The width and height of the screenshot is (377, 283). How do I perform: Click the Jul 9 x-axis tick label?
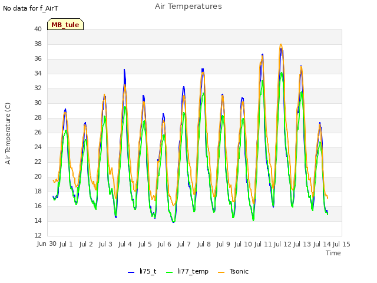point(223,244)
